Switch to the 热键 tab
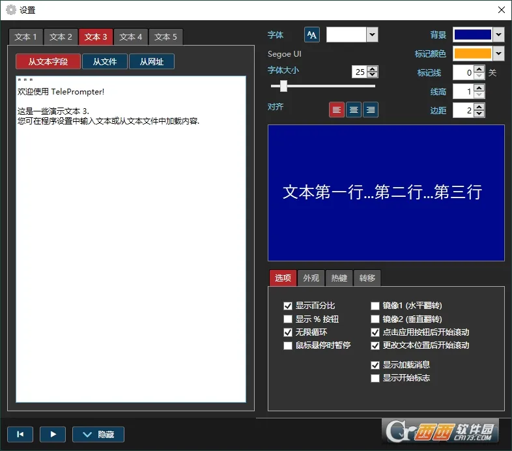Viewport: 512px width, 451px height. (339, 278)
